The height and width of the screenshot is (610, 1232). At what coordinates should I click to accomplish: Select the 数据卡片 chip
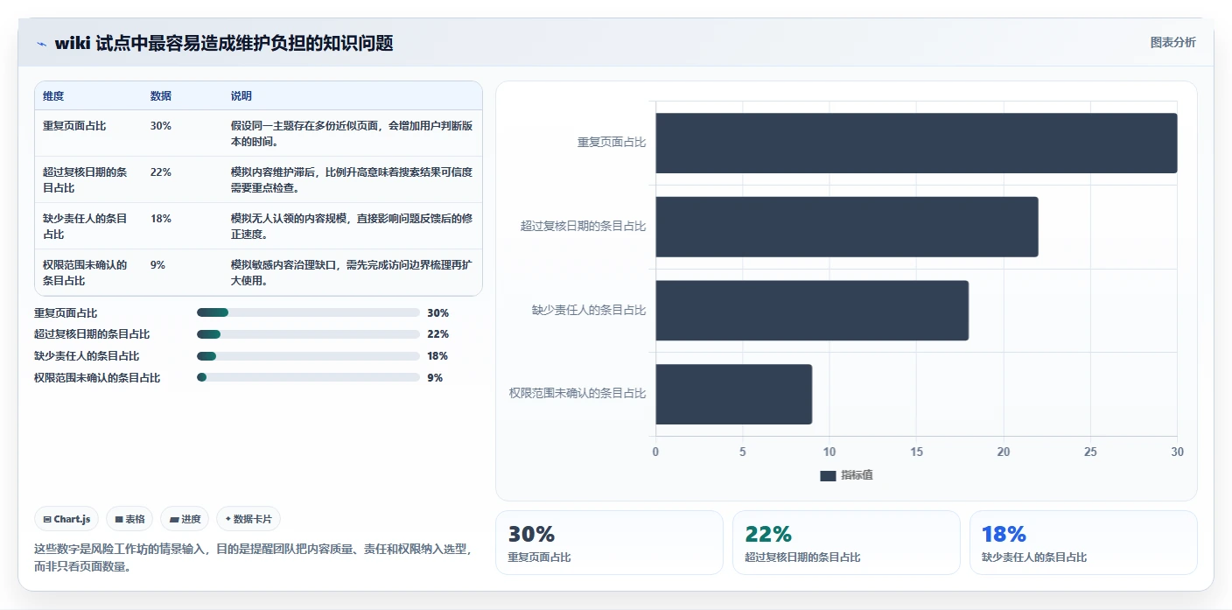248,519
